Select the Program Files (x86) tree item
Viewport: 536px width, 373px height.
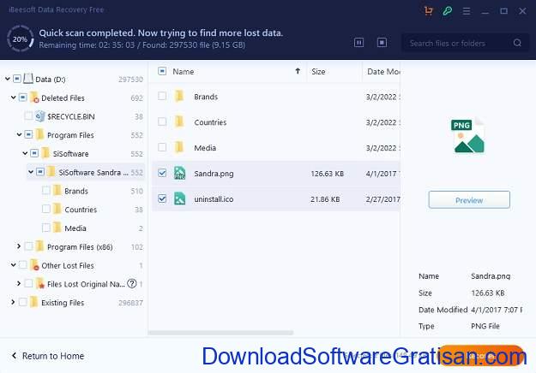tap(80, 247)
